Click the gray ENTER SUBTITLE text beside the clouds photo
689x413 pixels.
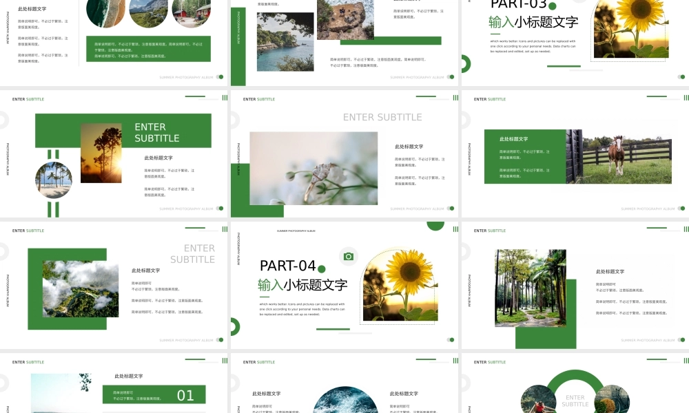(192, 254)
